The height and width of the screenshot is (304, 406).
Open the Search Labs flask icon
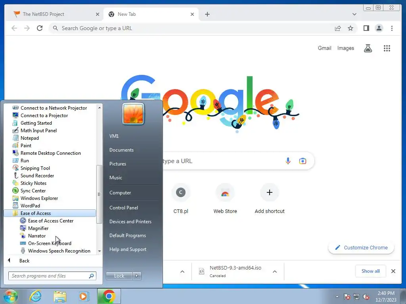(368, 48)
